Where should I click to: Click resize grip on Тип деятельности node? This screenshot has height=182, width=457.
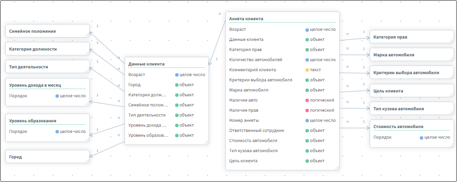tap(87, 71)
